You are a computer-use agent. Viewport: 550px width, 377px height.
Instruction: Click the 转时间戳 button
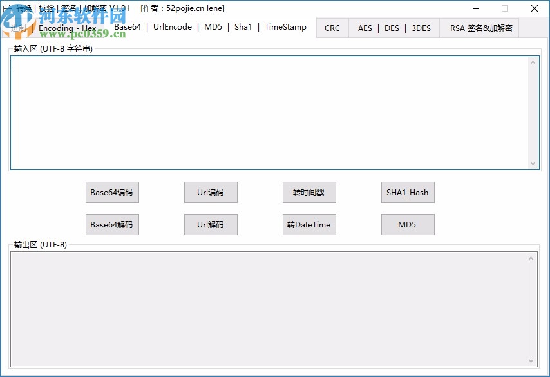pyautogui.click(x=309, y=192)
